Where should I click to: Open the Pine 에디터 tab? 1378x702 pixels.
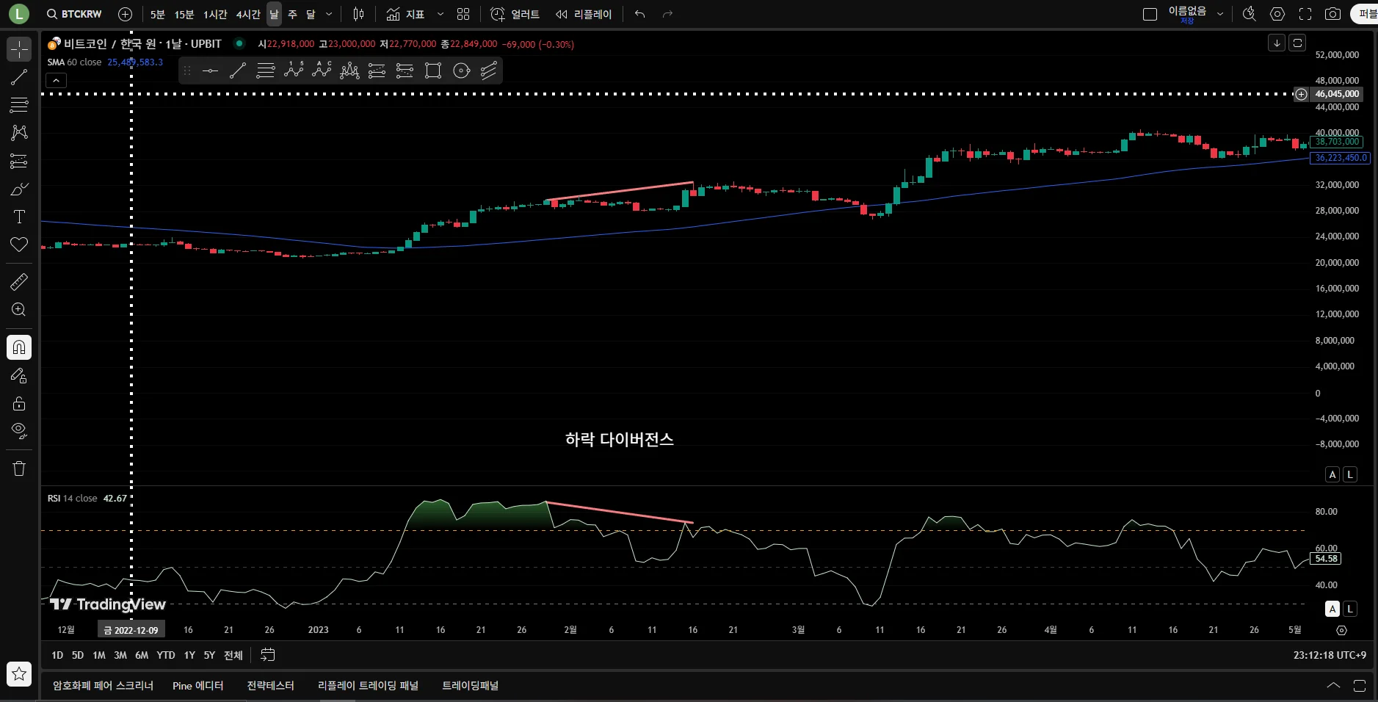pos(197,686)
